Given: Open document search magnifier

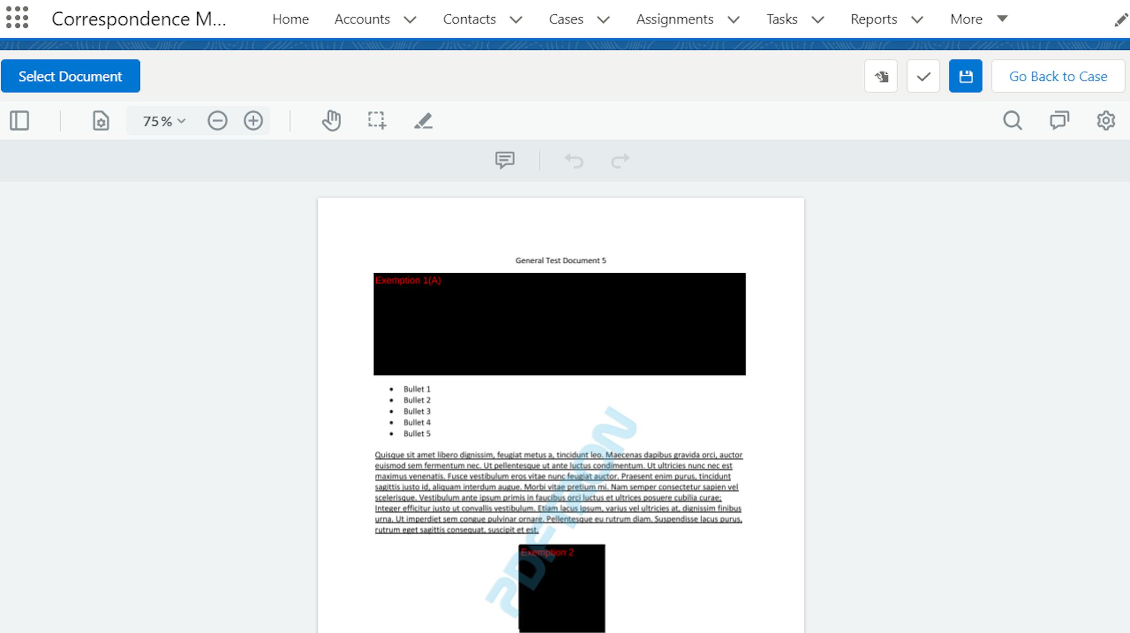Looking at the screenshot, I should [x=1012, y=121].
